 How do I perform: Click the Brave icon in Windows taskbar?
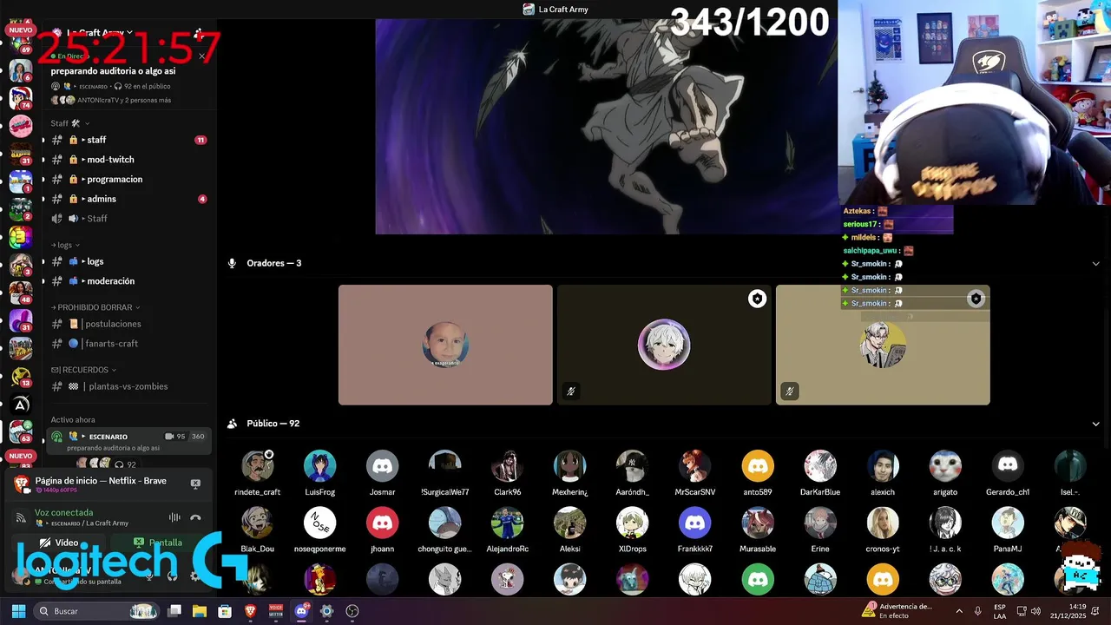(251, 611)
